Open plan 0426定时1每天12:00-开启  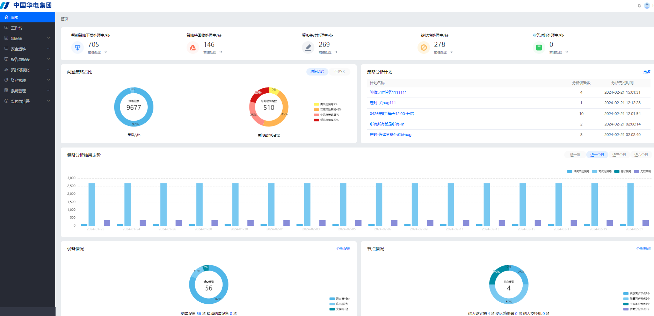392,114
